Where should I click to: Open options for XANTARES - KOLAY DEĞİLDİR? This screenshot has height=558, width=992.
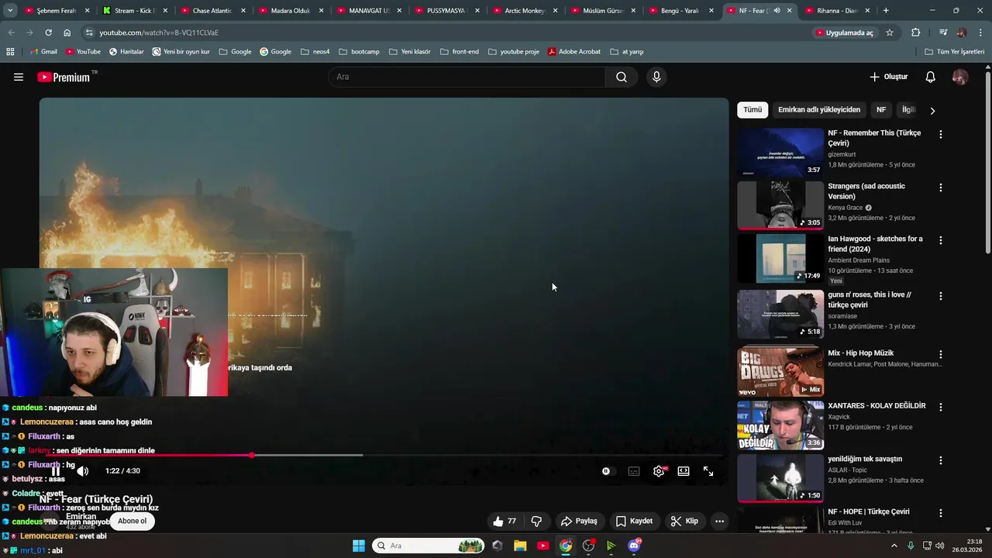tap(941, 407)
